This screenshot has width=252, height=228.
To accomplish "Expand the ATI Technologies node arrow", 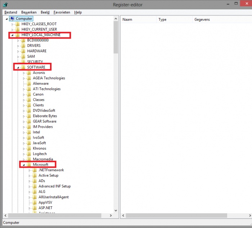I will pos(24,89).
